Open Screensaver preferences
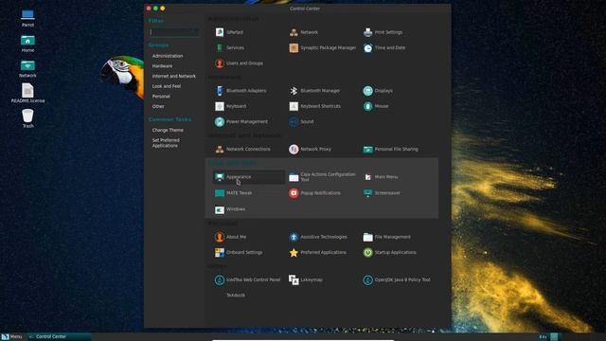The height and width of the screenshot is (341, 606). coord(382,192)
